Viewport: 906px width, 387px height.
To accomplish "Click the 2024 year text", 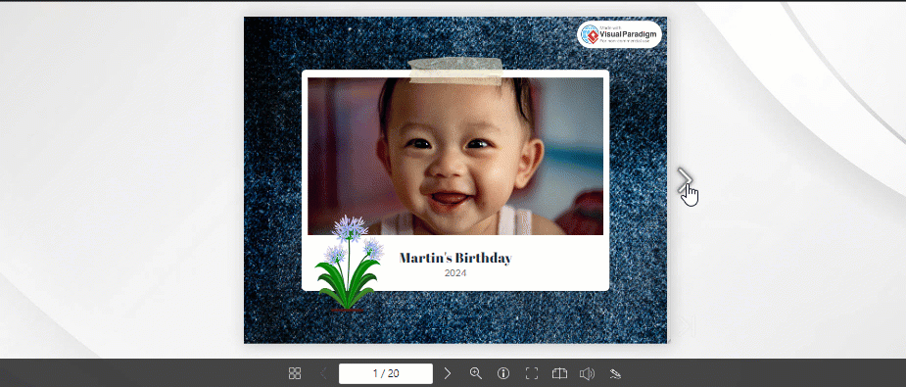I will [455, 273].
